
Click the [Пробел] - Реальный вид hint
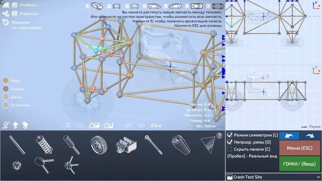pos(252,156)
